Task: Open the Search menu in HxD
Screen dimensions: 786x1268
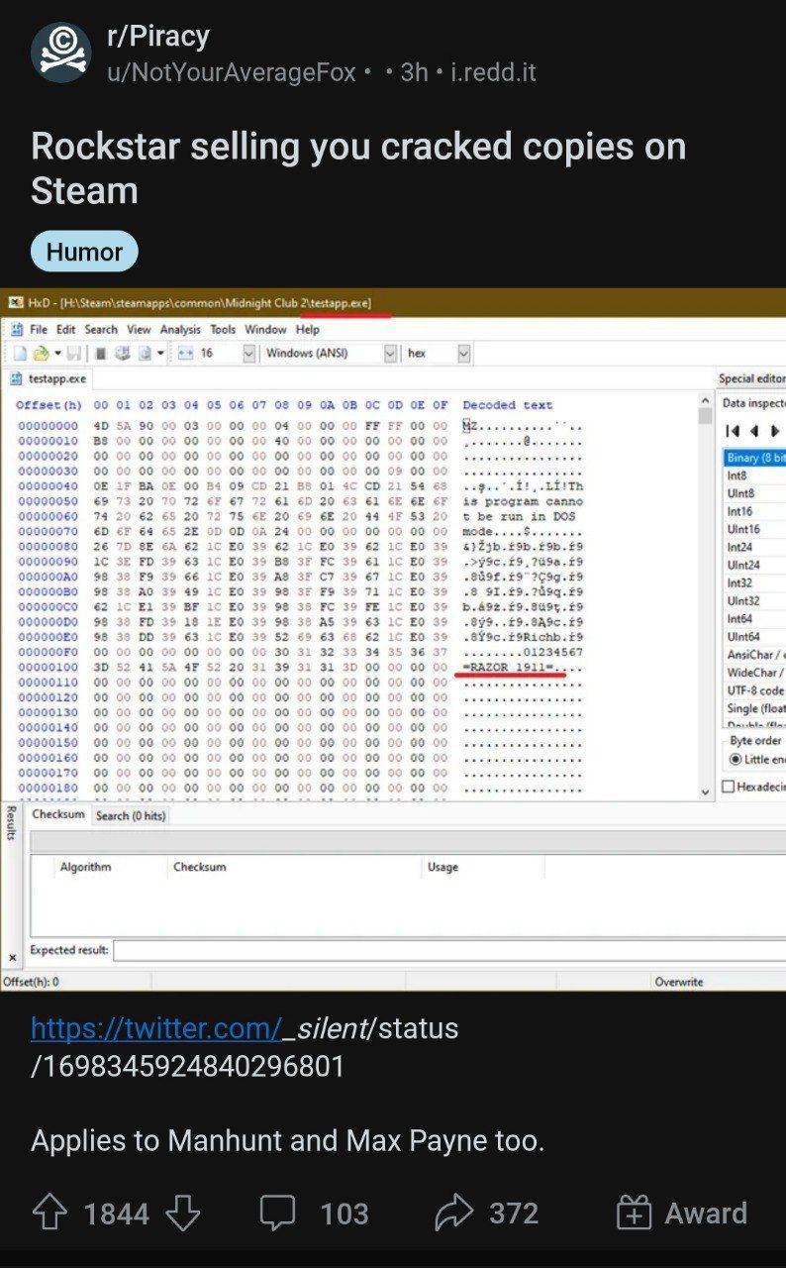Action: point(101,329)
